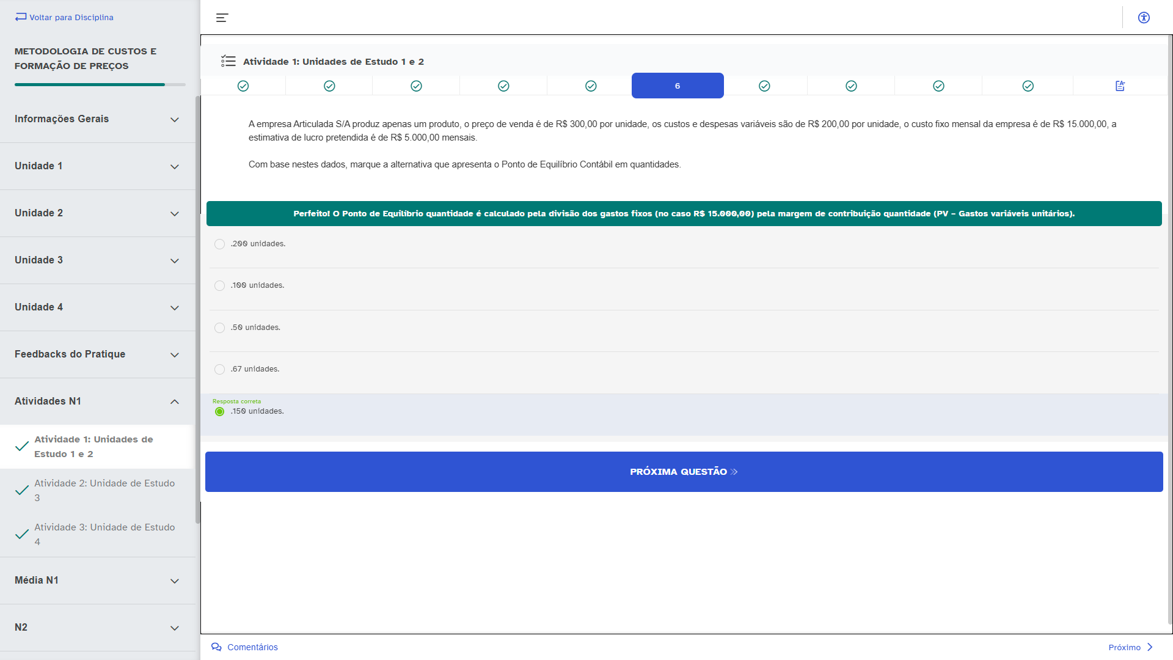Click the Voltar para Disciplina arrow icon

click(x=21, y=17)
